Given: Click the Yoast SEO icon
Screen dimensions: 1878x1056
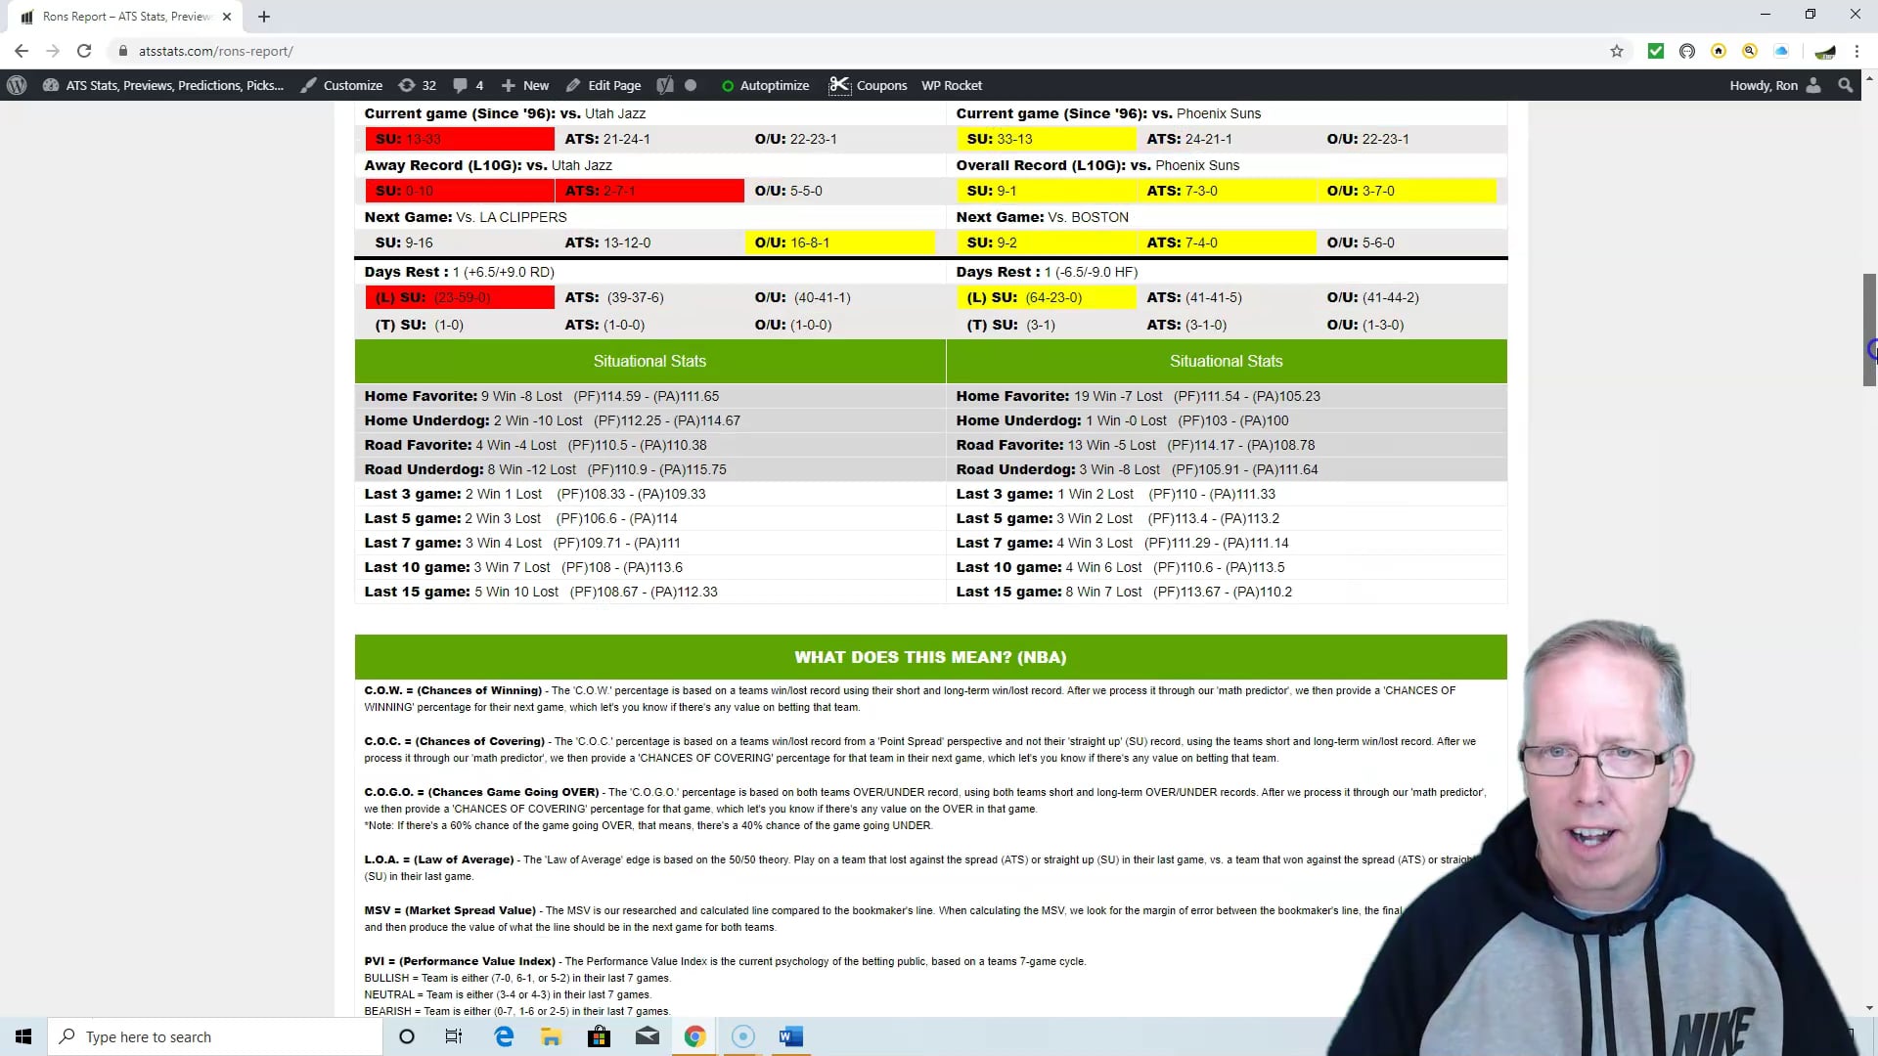Looking at the screenshot, I should (665, 85).
